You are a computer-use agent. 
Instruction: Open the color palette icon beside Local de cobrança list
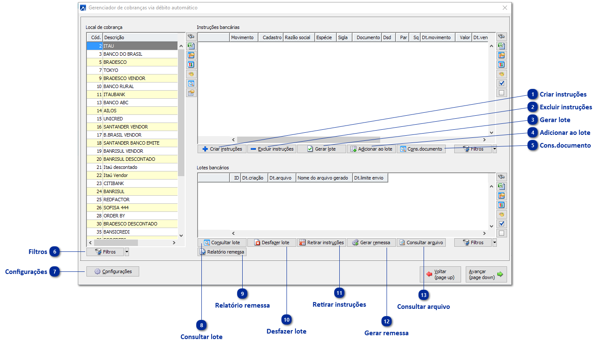coord(191,74)
